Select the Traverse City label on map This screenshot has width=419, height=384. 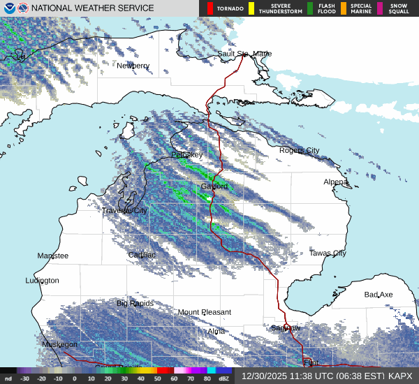(124, 210)
